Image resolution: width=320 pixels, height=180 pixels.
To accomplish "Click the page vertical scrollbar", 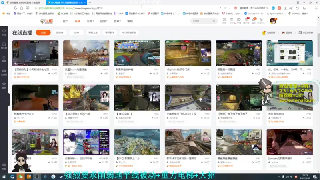I will point(318,45).
